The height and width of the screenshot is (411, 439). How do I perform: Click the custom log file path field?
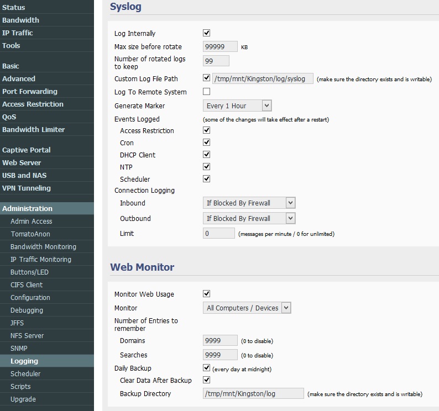click(x=263, y=78)
